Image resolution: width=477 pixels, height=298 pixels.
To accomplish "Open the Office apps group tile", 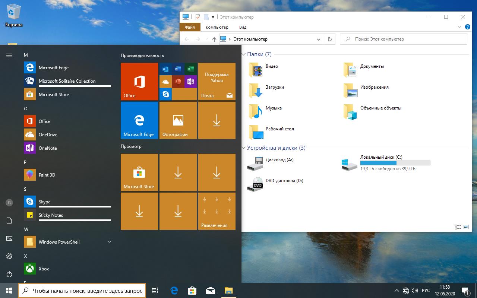I will [x=178, y=82].
